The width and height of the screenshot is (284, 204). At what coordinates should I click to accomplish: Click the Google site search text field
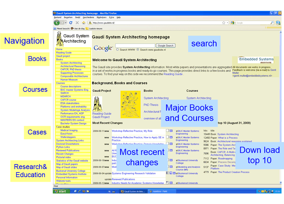pyautogui.click(x=135, y=46)
